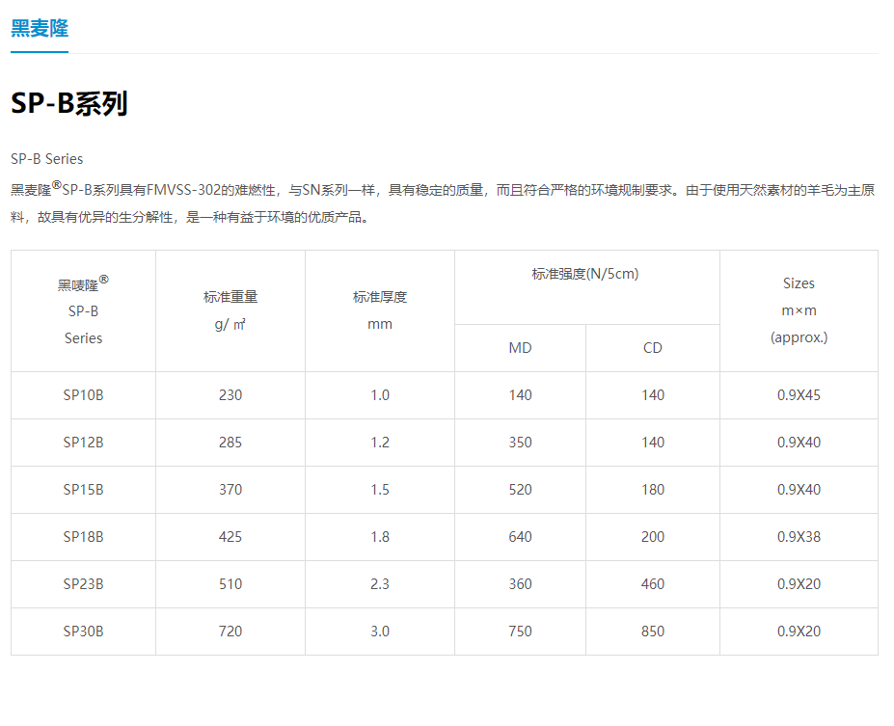
Task: Click the 黑麦隆 SP-B Series header cell
Action: [83, 310]
